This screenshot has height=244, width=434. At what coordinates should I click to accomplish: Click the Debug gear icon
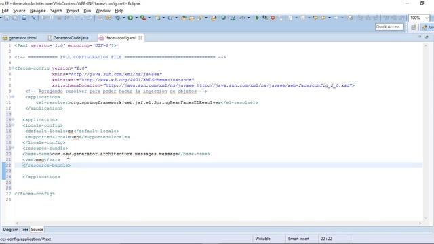[x=117, y=18]
